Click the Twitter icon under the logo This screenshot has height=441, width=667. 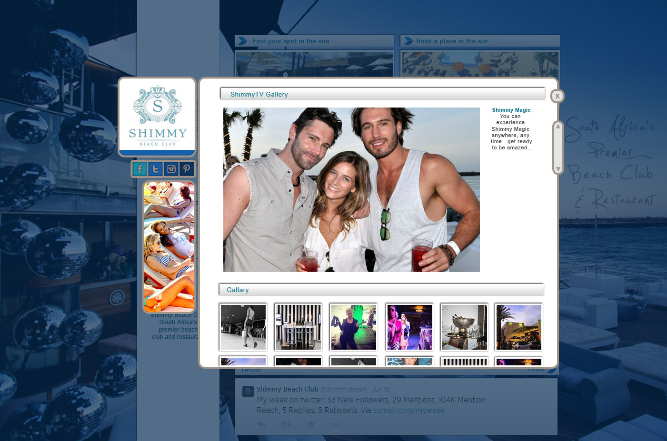pos(155,169)
